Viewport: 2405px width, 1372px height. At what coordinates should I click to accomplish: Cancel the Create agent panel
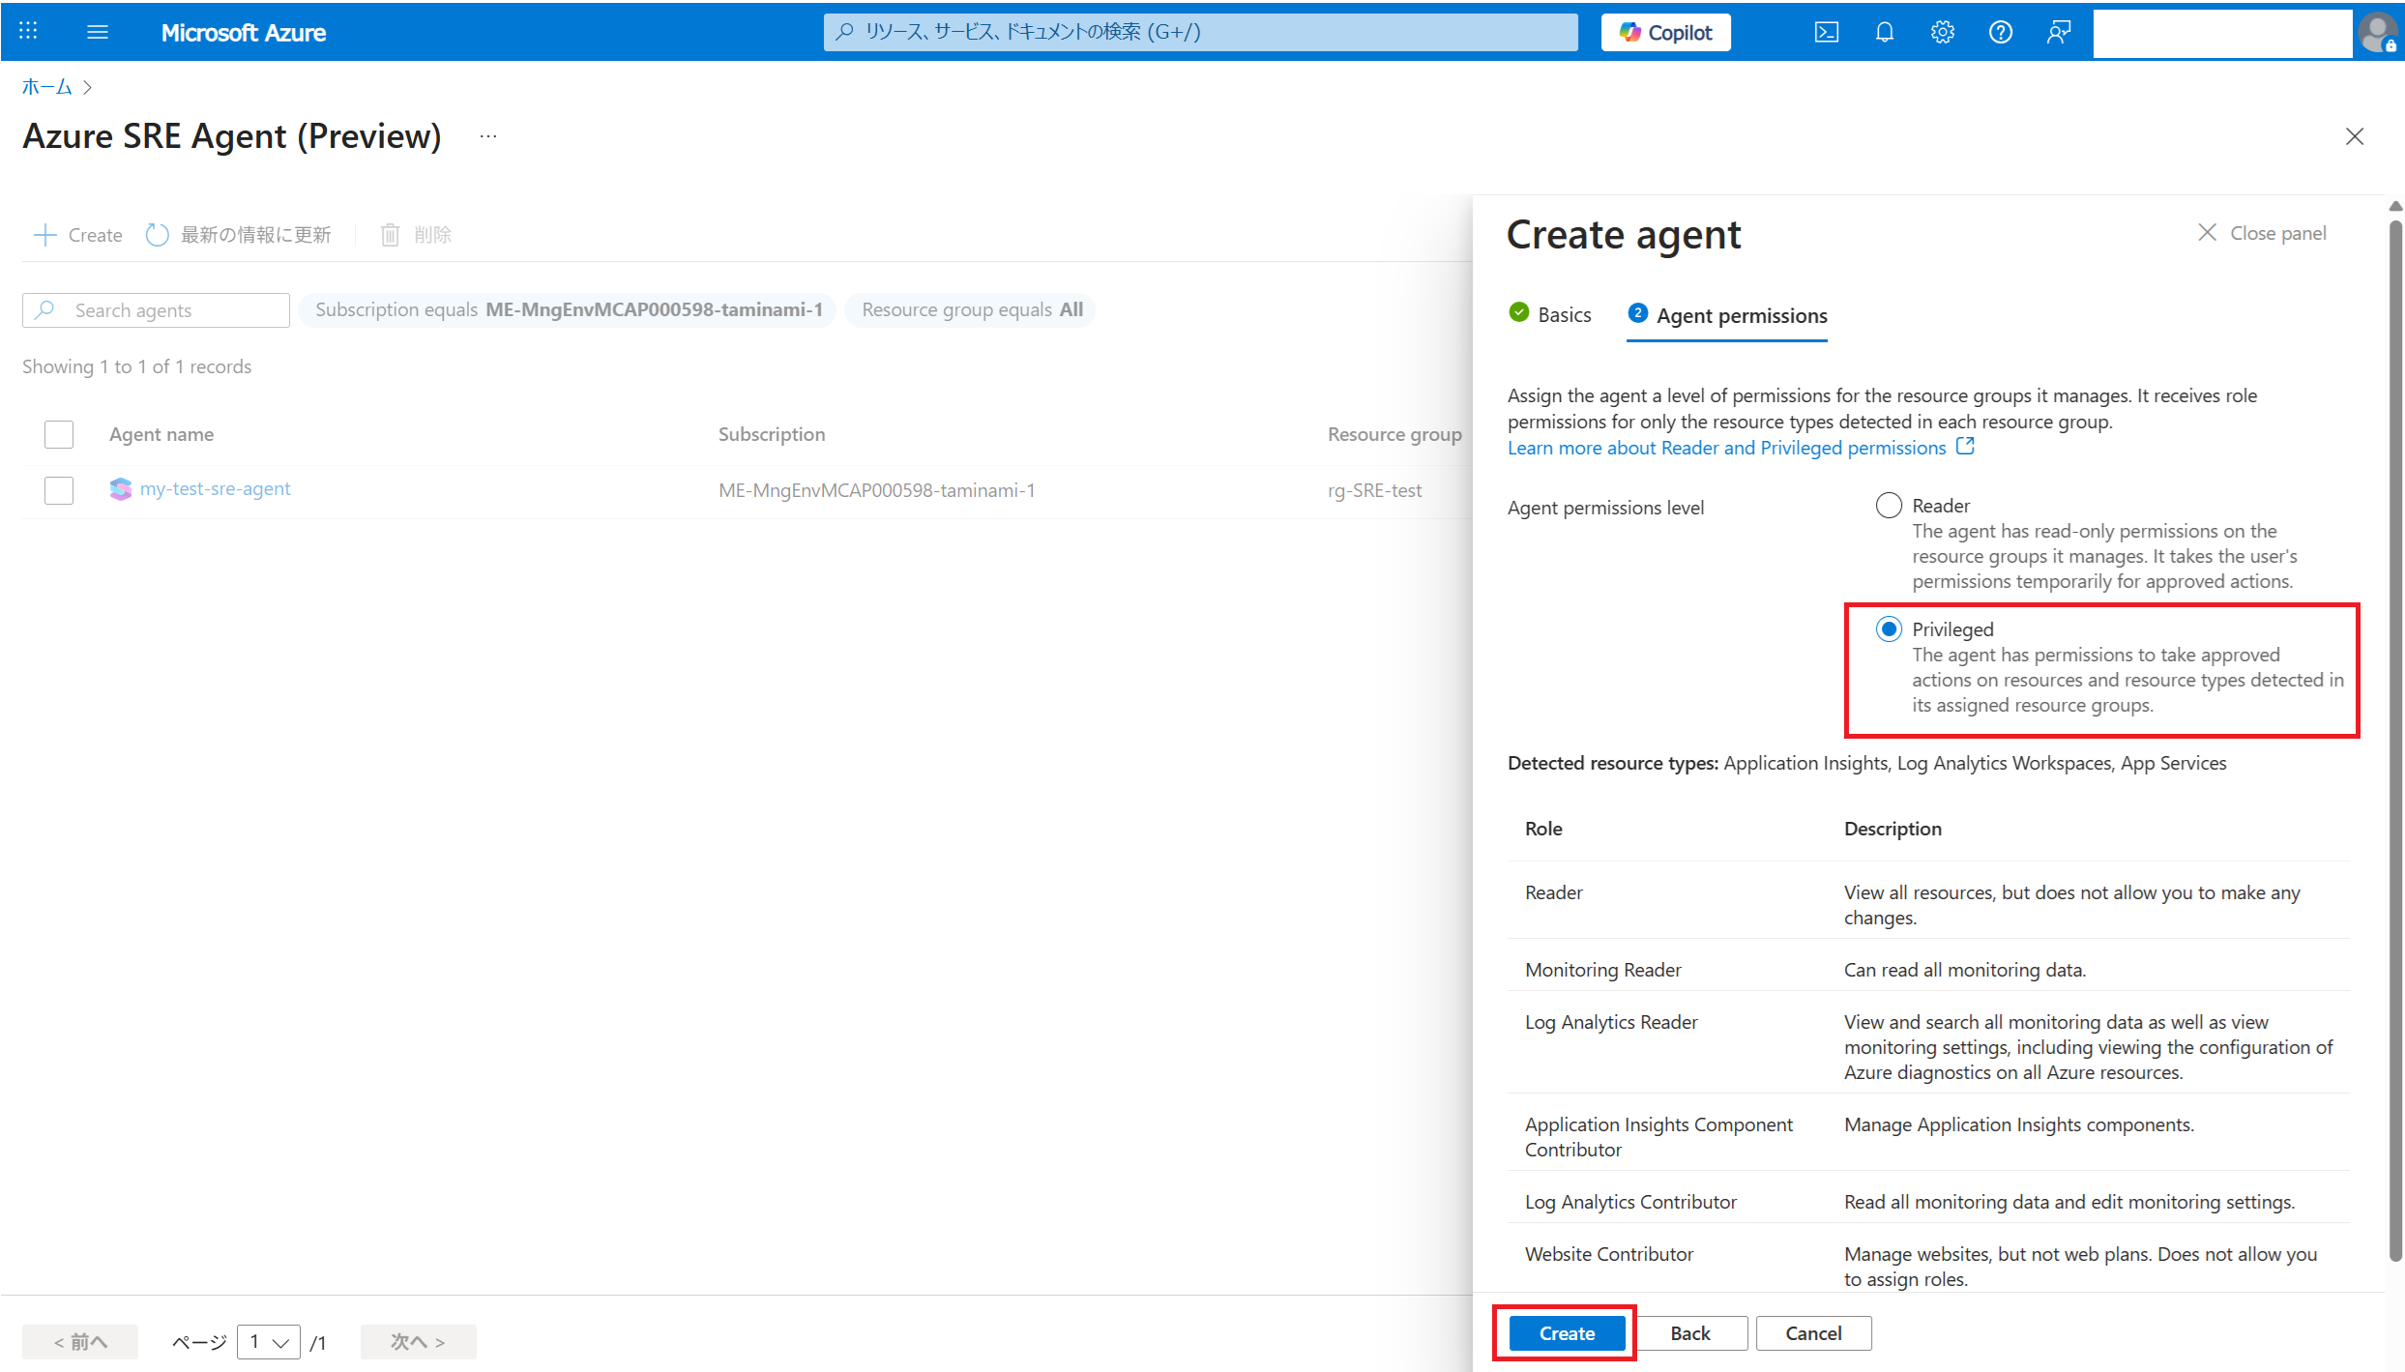click(x=1813, y=1333)
